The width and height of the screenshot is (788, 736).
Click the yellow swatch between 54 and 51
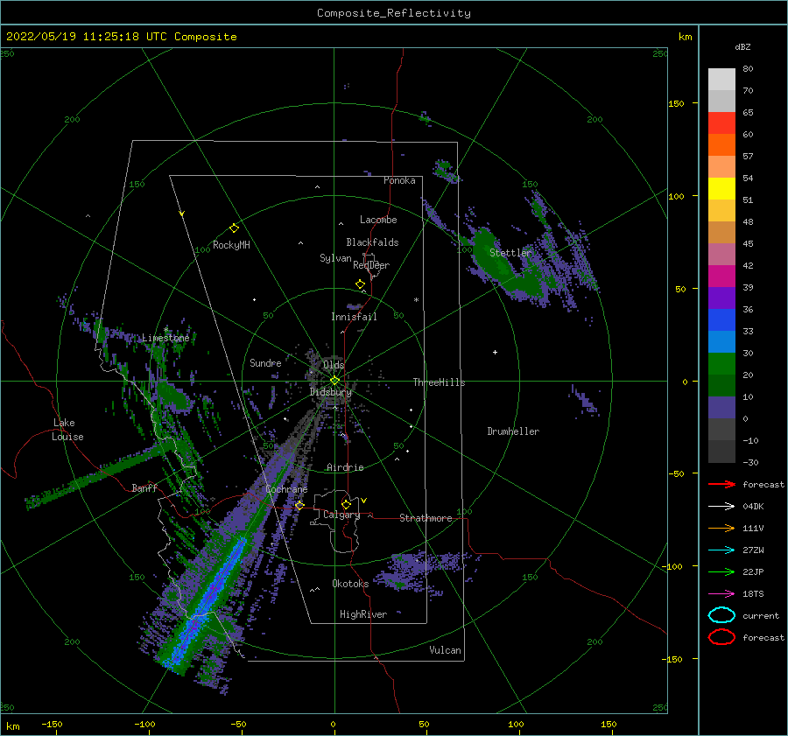tap(721, 189)
